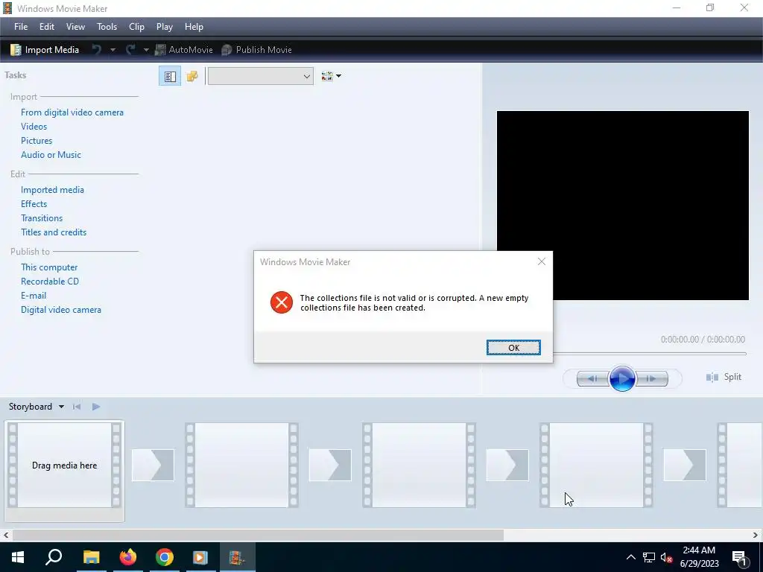763x572 pixels.
Task: Show hidden system tray icons
Action: (630, 557)
